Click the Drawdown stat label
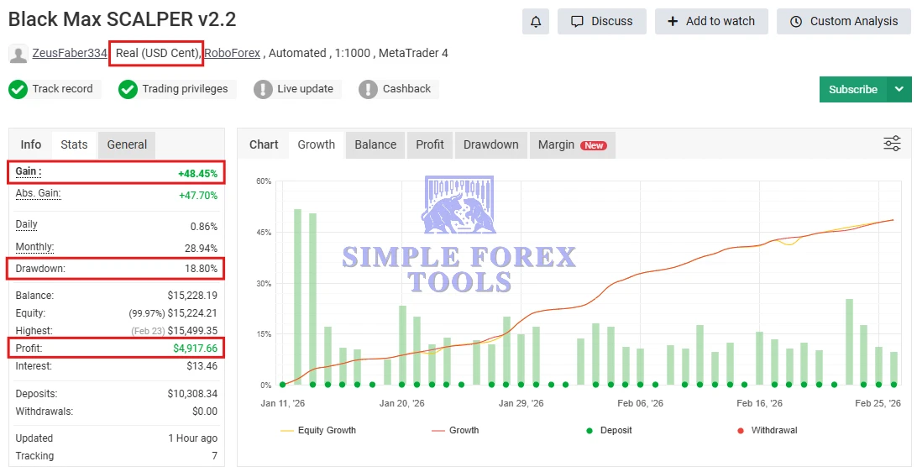The image size is (917, 472). click(40, 269)
